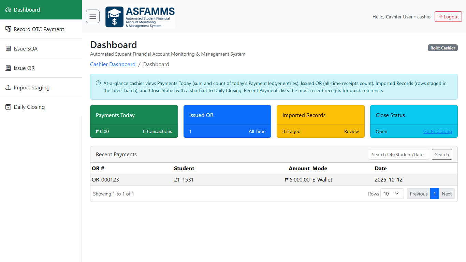Image resolution: width=466 pixels, height=262 pixels.
Task: Select page 1 in pagination
Action: click(x=434, y=194)
